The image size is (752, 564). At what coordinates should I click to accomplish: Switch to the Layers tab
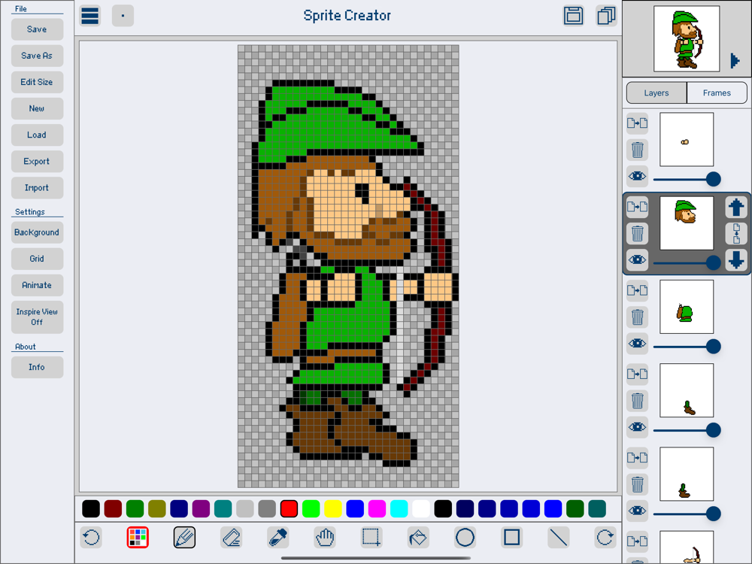(656, 92)
